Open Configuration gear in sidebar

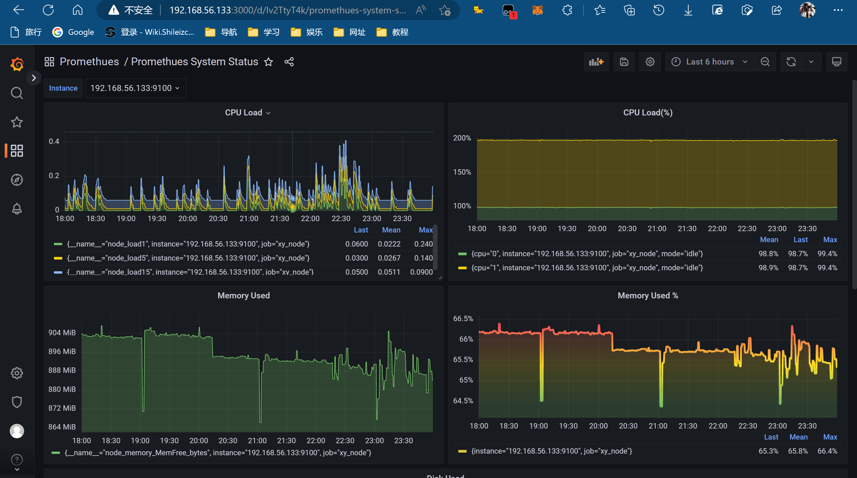(17, 373)
